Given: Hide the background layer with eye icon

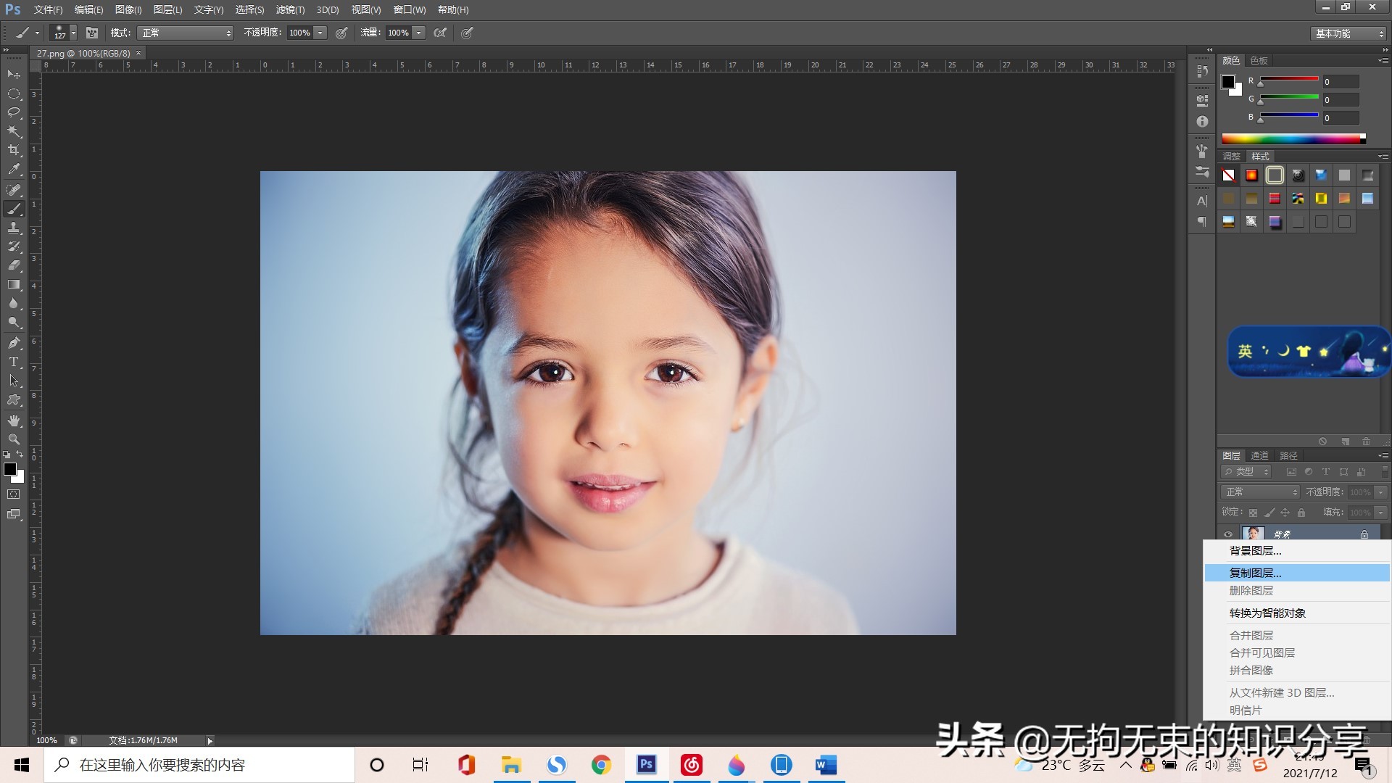Looking at the screenshot, I should [1228, 534].
